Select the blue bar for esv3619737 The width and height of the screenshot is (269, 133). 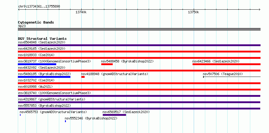[37, 64]
